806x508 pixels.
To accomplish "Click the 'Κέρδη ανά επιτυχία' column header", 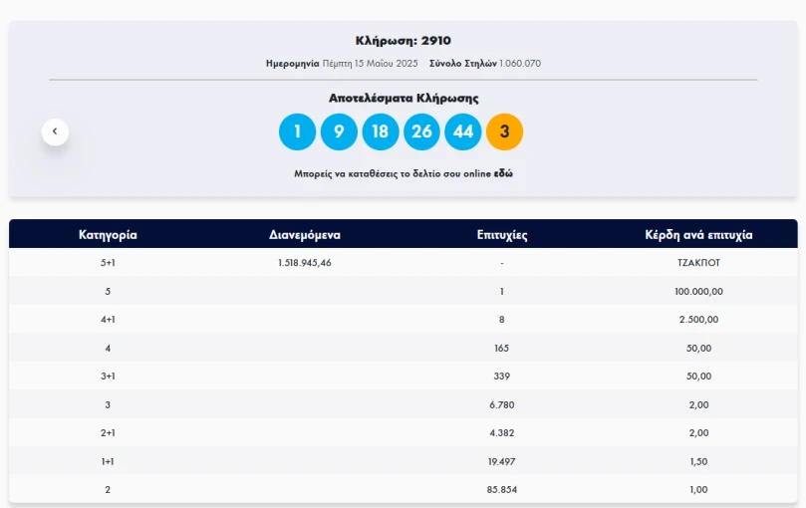I will pyautogui.click(x=698, y=235).
